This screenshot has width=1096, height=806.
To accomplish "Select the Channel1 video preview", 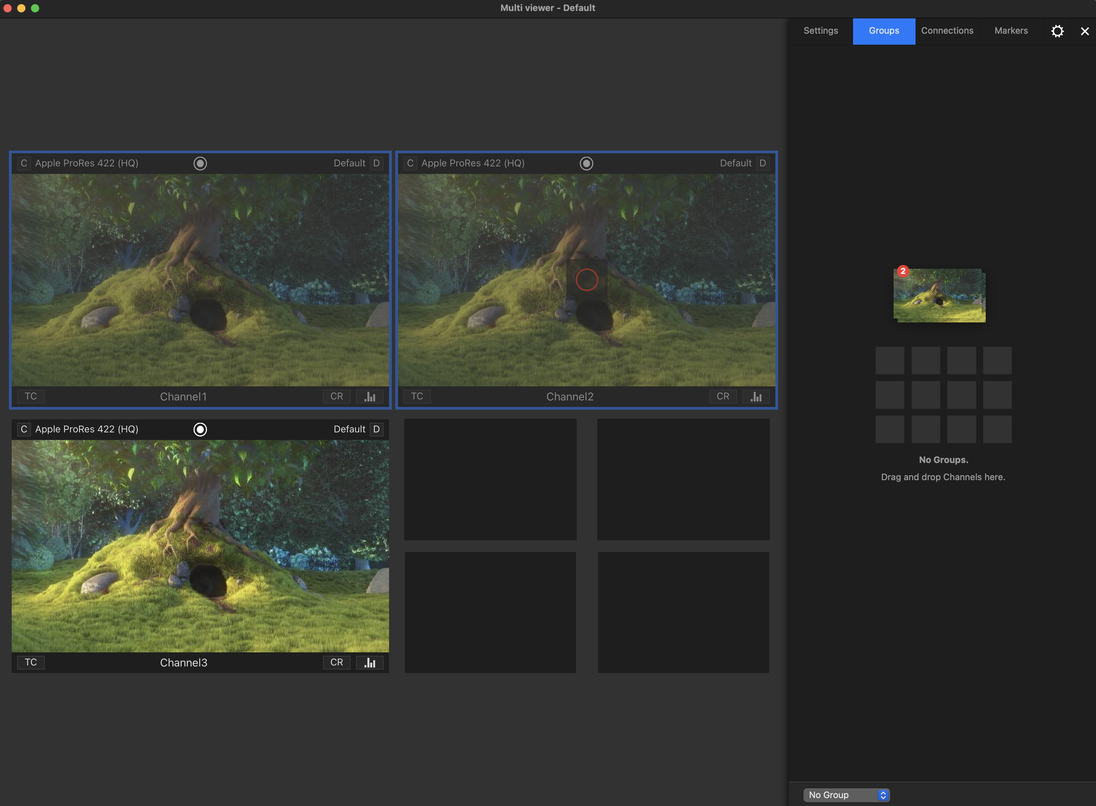I will pyautogui.click(x=200, y=280).
